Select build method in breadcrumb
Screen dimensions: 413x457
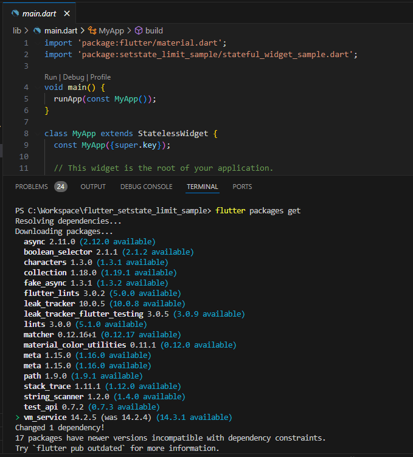(x=154, y=30)
